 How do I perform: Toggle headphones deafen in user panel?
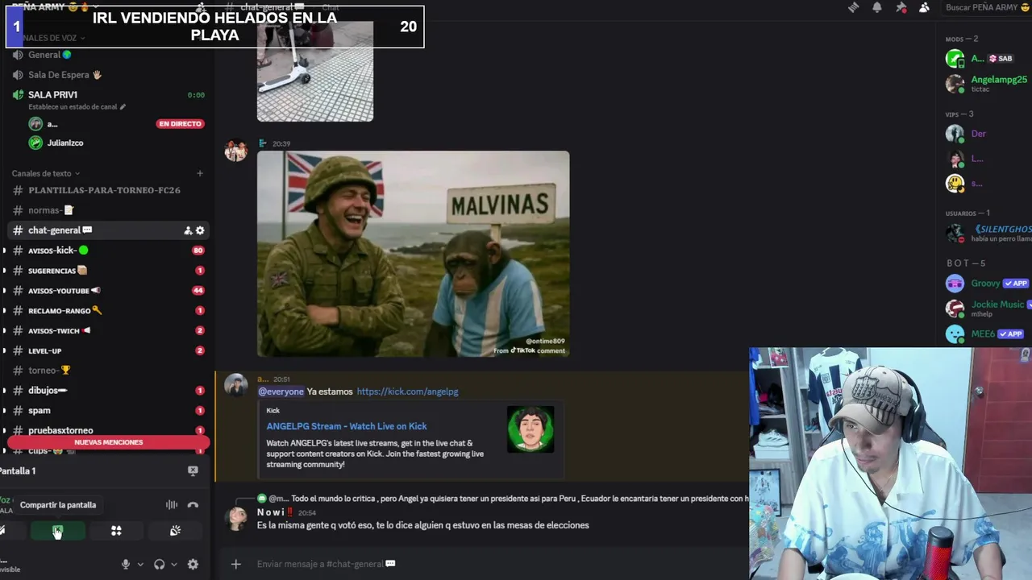click(x=159, y=565)
